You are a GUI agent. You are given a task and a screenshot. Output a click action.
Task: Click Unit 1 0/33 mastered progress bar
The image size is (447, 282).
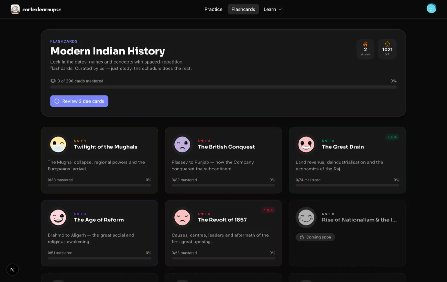click(x=100, y=185)
